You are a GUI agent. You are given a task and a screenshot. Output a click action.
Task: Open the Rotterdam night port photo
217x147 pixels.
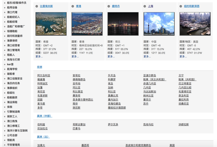coord(123,24)
